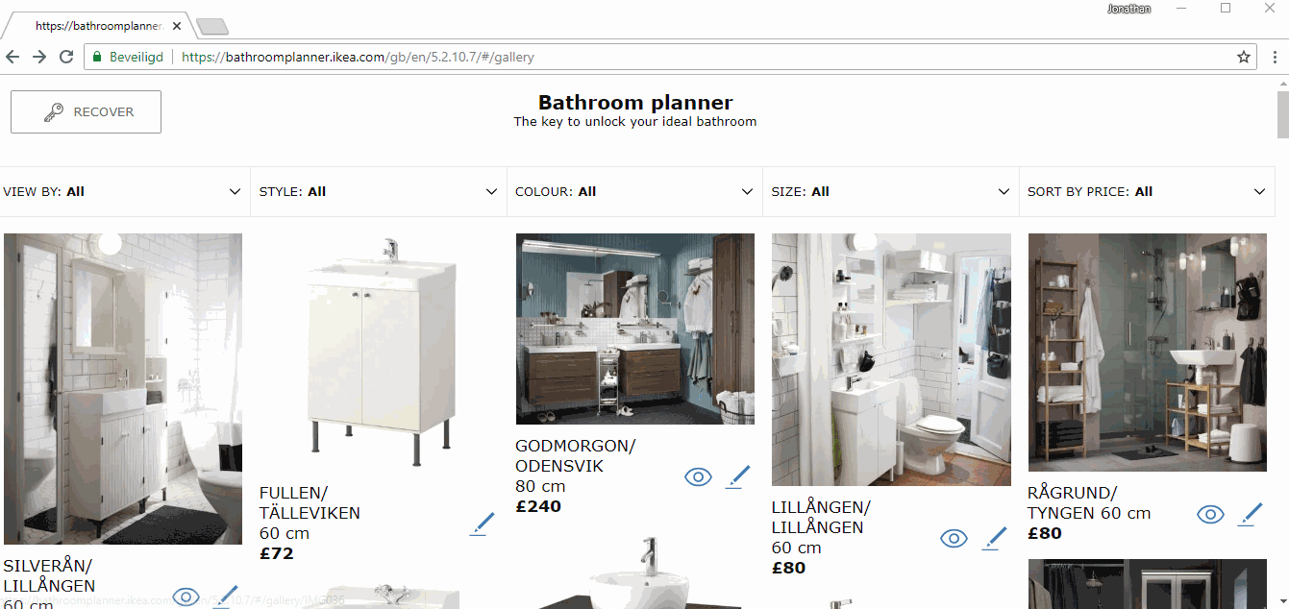Screen dimensions: 1289x609
Task: Edit RÅGRUND/TYNGEN with the pencil icon
Action: tap(1250, 514)
